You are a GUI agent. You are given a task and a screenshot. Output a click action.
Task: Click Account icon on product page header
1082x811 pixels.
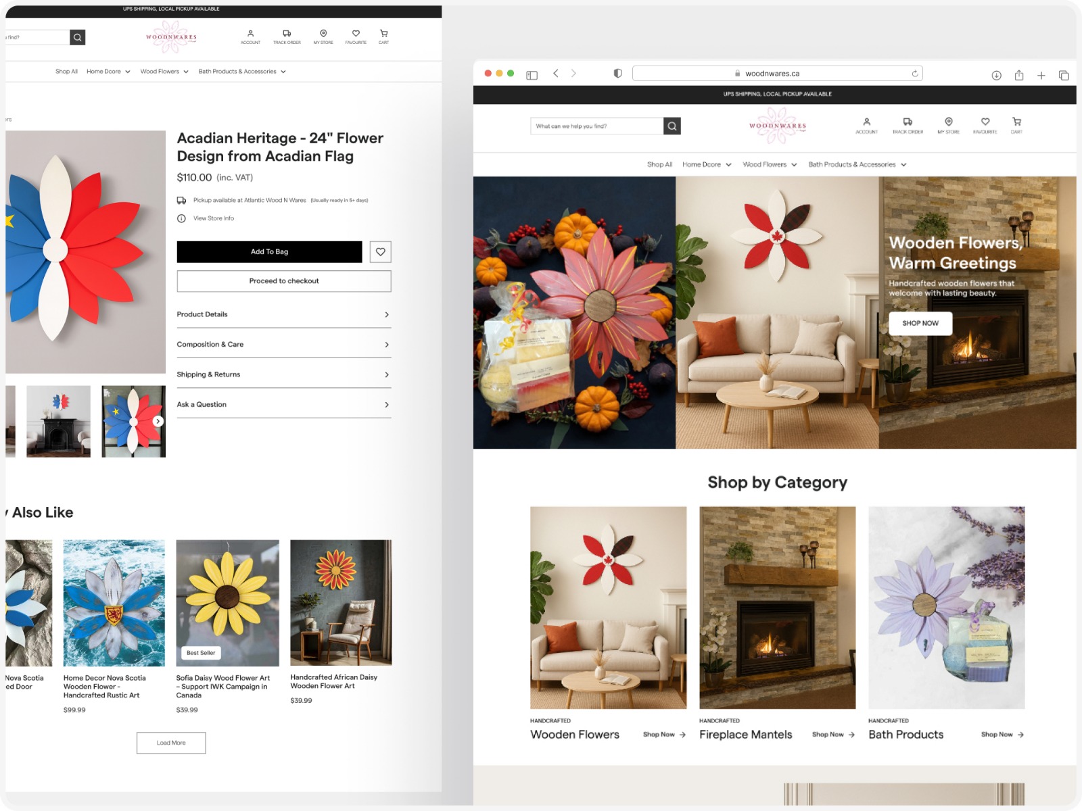click(250, 36)
